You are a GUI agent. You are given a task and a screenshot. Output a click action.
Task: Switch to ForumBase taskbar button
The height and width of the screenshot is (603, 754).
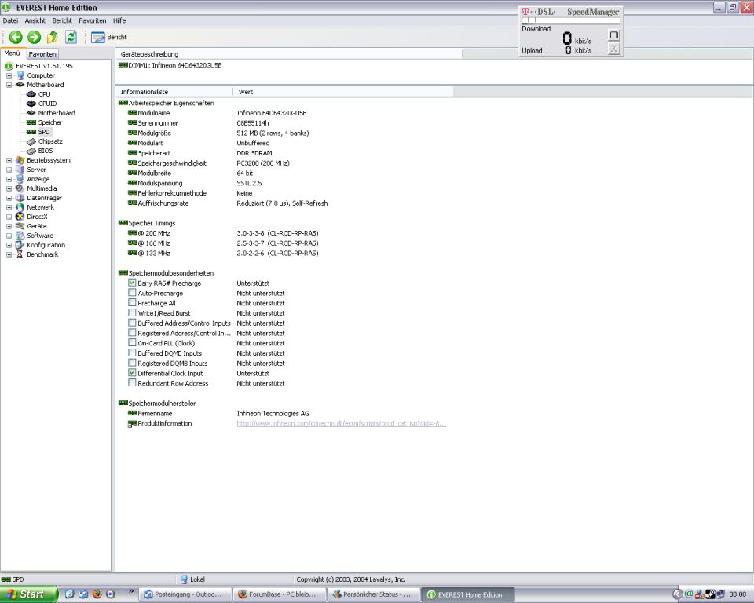click(280, 594)
